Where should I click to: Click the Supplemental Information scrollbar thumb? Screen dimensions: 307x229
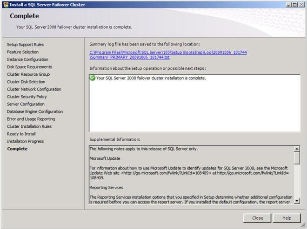click(297, 158)
